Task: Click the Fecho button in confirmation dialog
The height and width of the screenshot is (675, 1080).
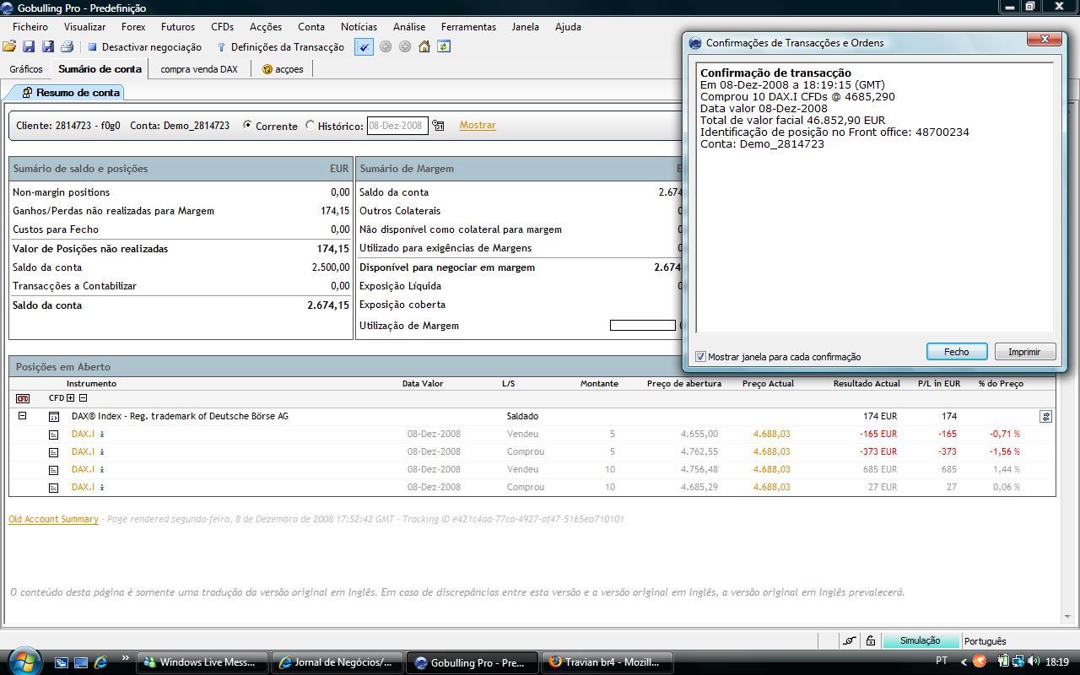Action: (956, 352)
